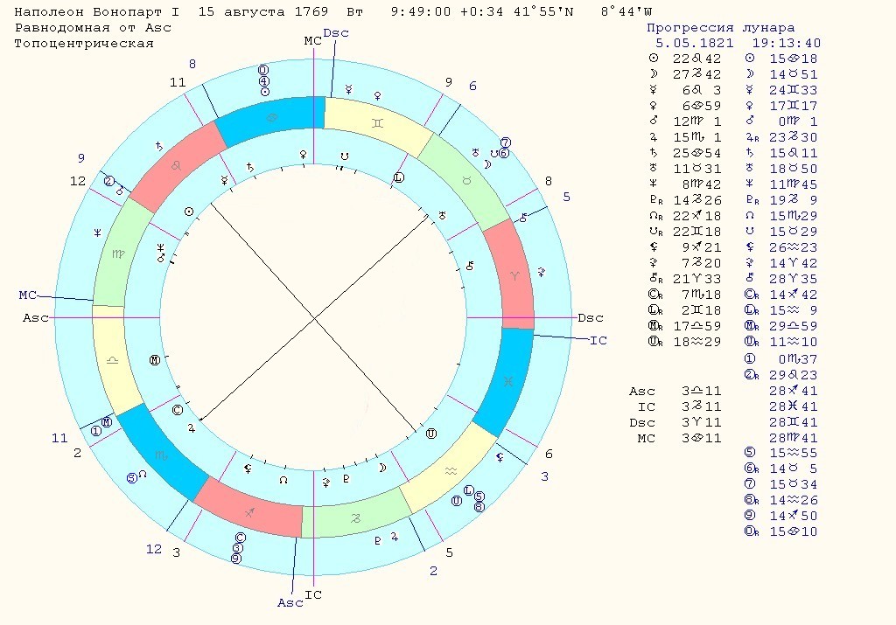Click the progression time "19:13:40"
The height and width of the screenshot is (625, 896).
(787, 44)
